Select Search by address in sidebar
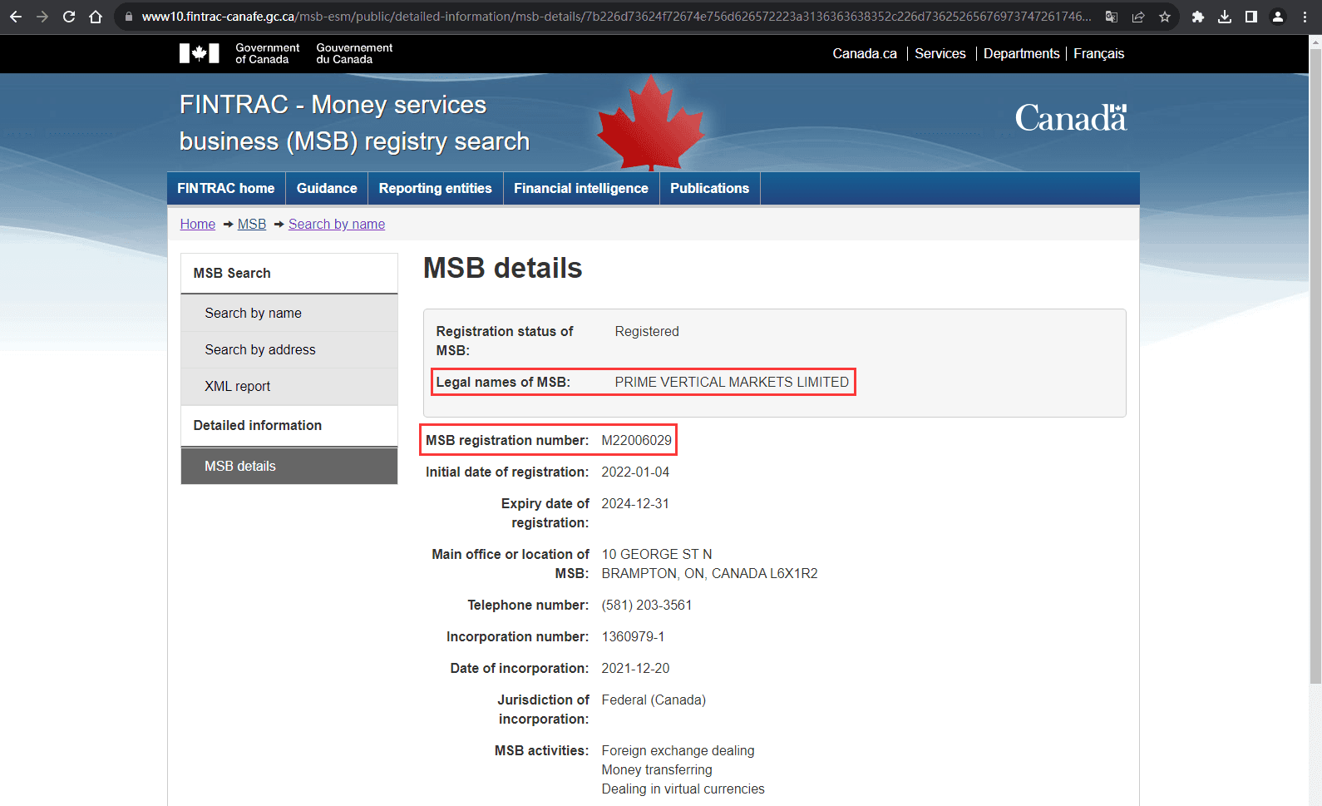 click(289, 349)
